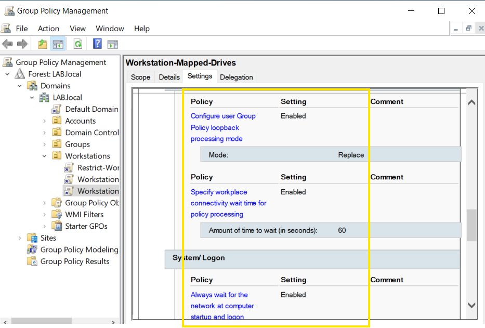This screenshot has height=328, width=485.
Task: Click the Forward arrow toolbar icon
Action: [22, 44]
